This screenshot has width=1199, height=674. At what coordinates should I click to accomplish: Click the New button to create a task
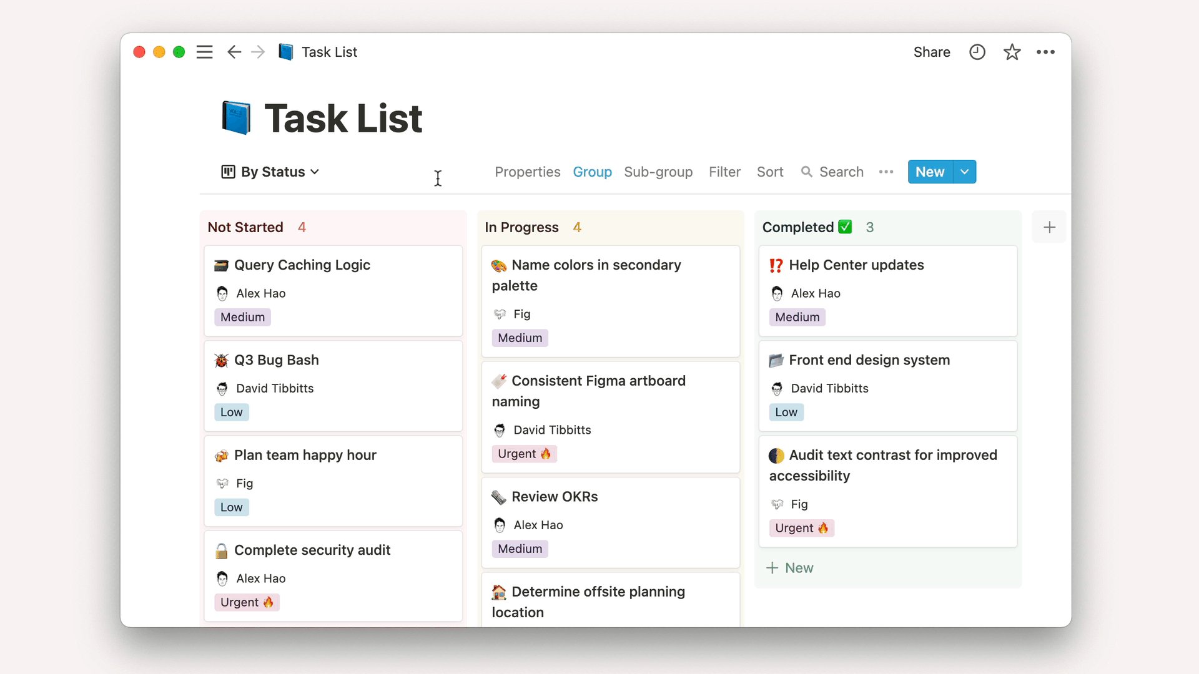[x=929, y=172]
